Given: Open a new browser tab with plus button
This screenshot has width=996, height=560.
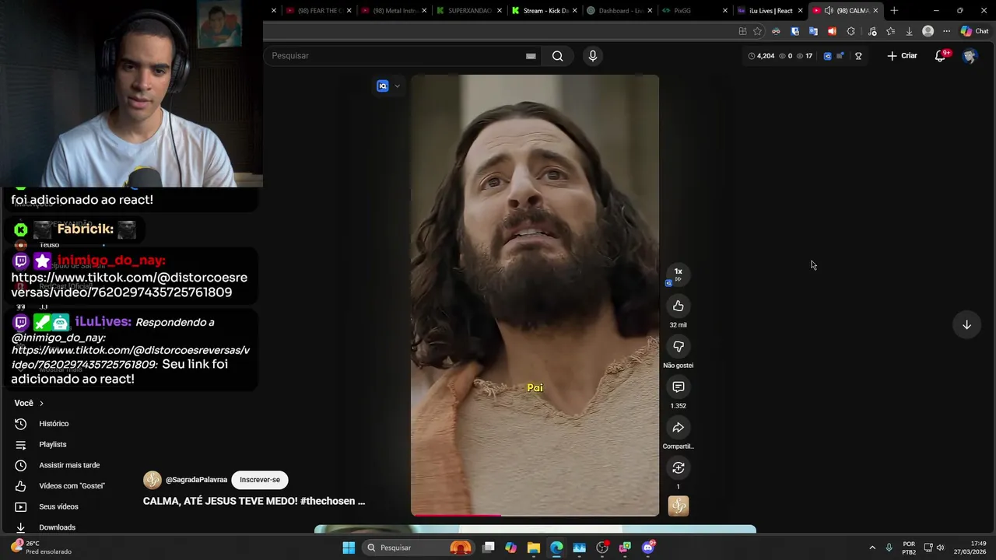Looking at the screenshot, I should pyautogui.click(x=894, y=11).
